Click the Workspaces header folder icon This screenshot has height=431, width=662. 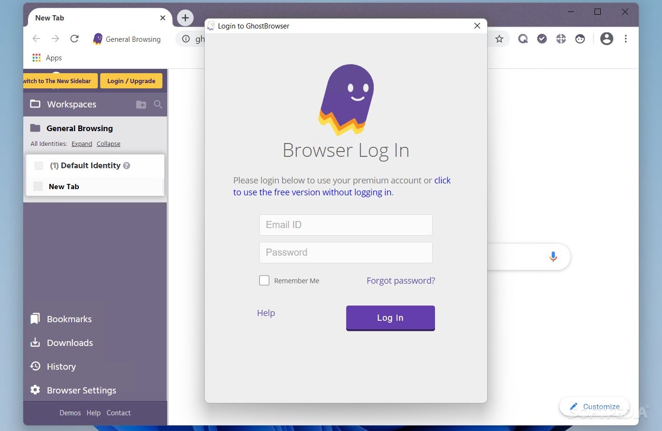(x=35, y=104)
